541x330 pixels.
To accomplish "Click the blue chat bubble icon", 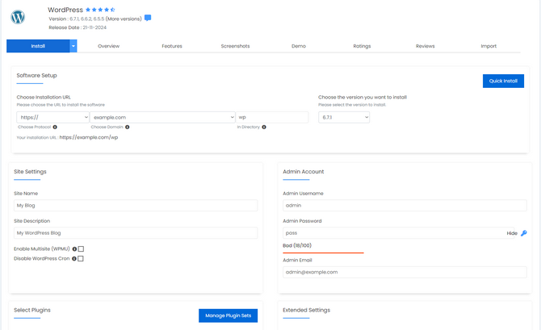I will pos(147,18).
